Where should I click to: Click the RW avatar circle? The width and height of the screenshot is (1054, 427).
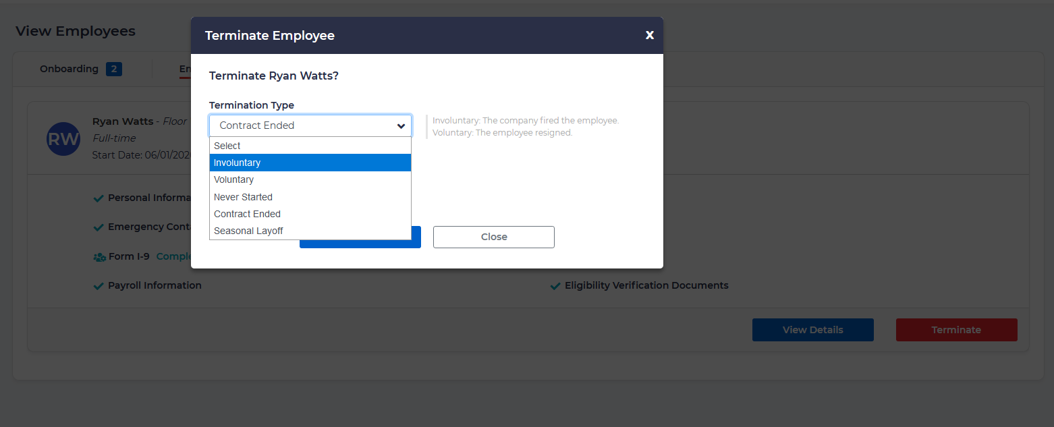63,139
